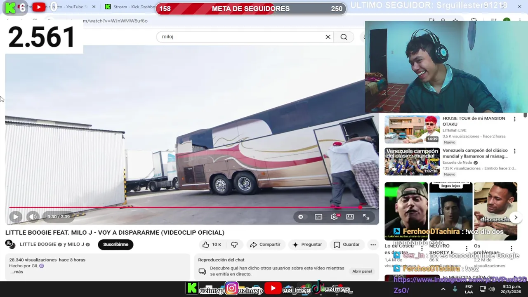The height and width of the screenshot is (297, 528).
Task: Click the Compartir share button
Action: coord(265,245)
